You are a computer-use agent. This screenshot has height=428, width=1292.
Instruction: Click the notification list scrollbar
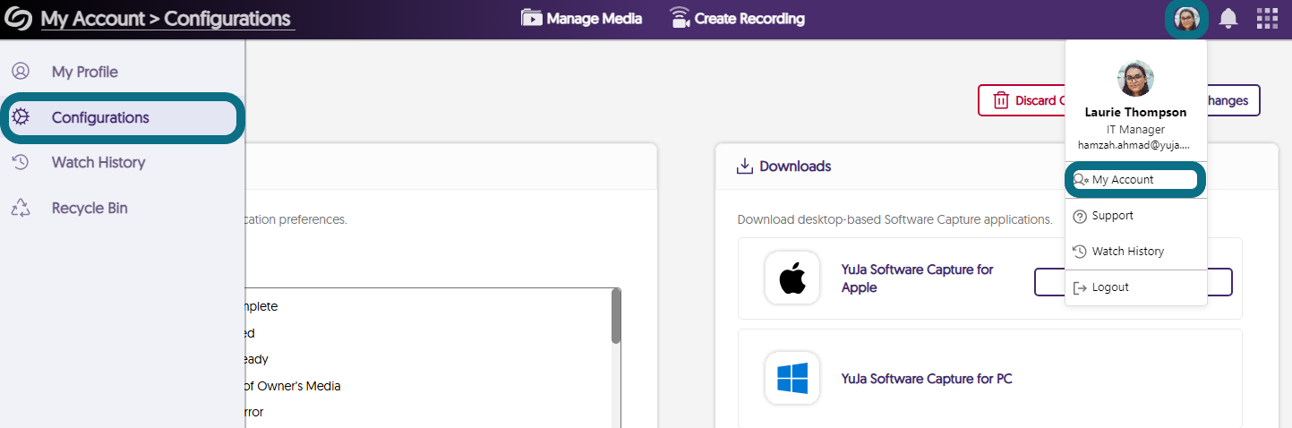[616, 316]
